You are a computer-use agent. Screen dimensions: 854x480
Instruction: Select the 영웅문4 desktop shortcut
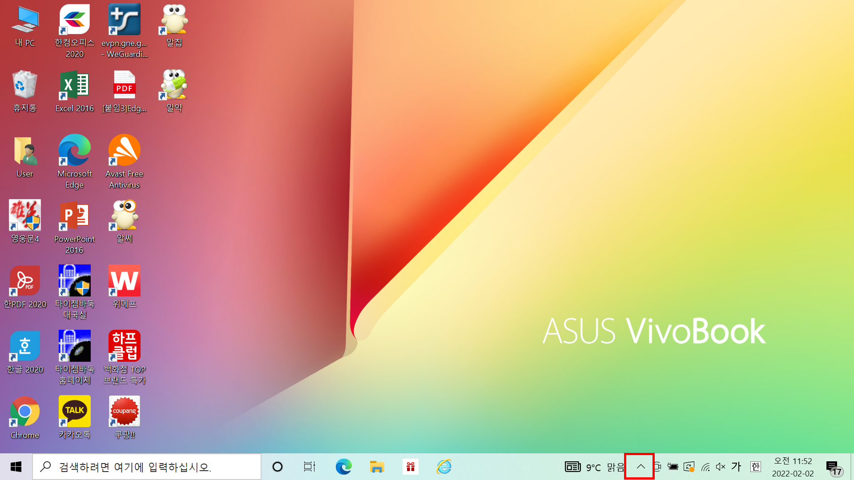(x=25, y=222)
